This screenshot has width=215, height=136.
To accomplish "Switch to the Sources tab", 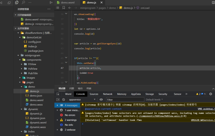I will tap(94, 94).
